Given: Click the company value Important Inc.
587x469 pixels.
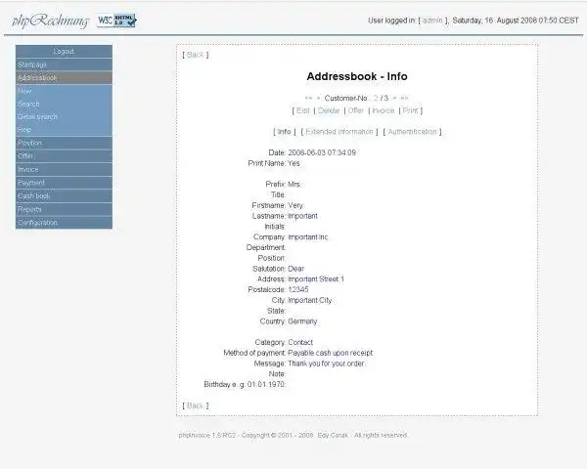Looking at the screenshot, I should tap(308, 237).
